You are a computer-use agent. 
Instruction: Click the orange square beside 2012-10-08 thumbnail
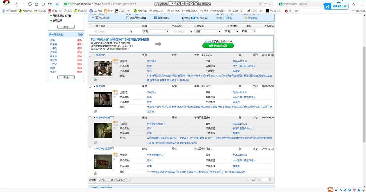(114, 60)
